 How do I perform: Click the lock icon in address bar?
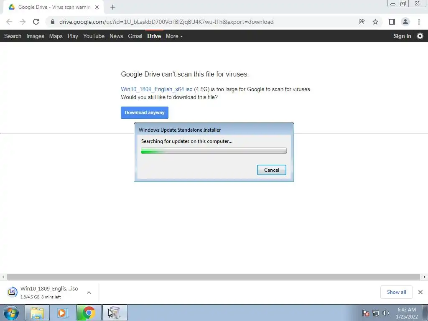click(53, 22)
